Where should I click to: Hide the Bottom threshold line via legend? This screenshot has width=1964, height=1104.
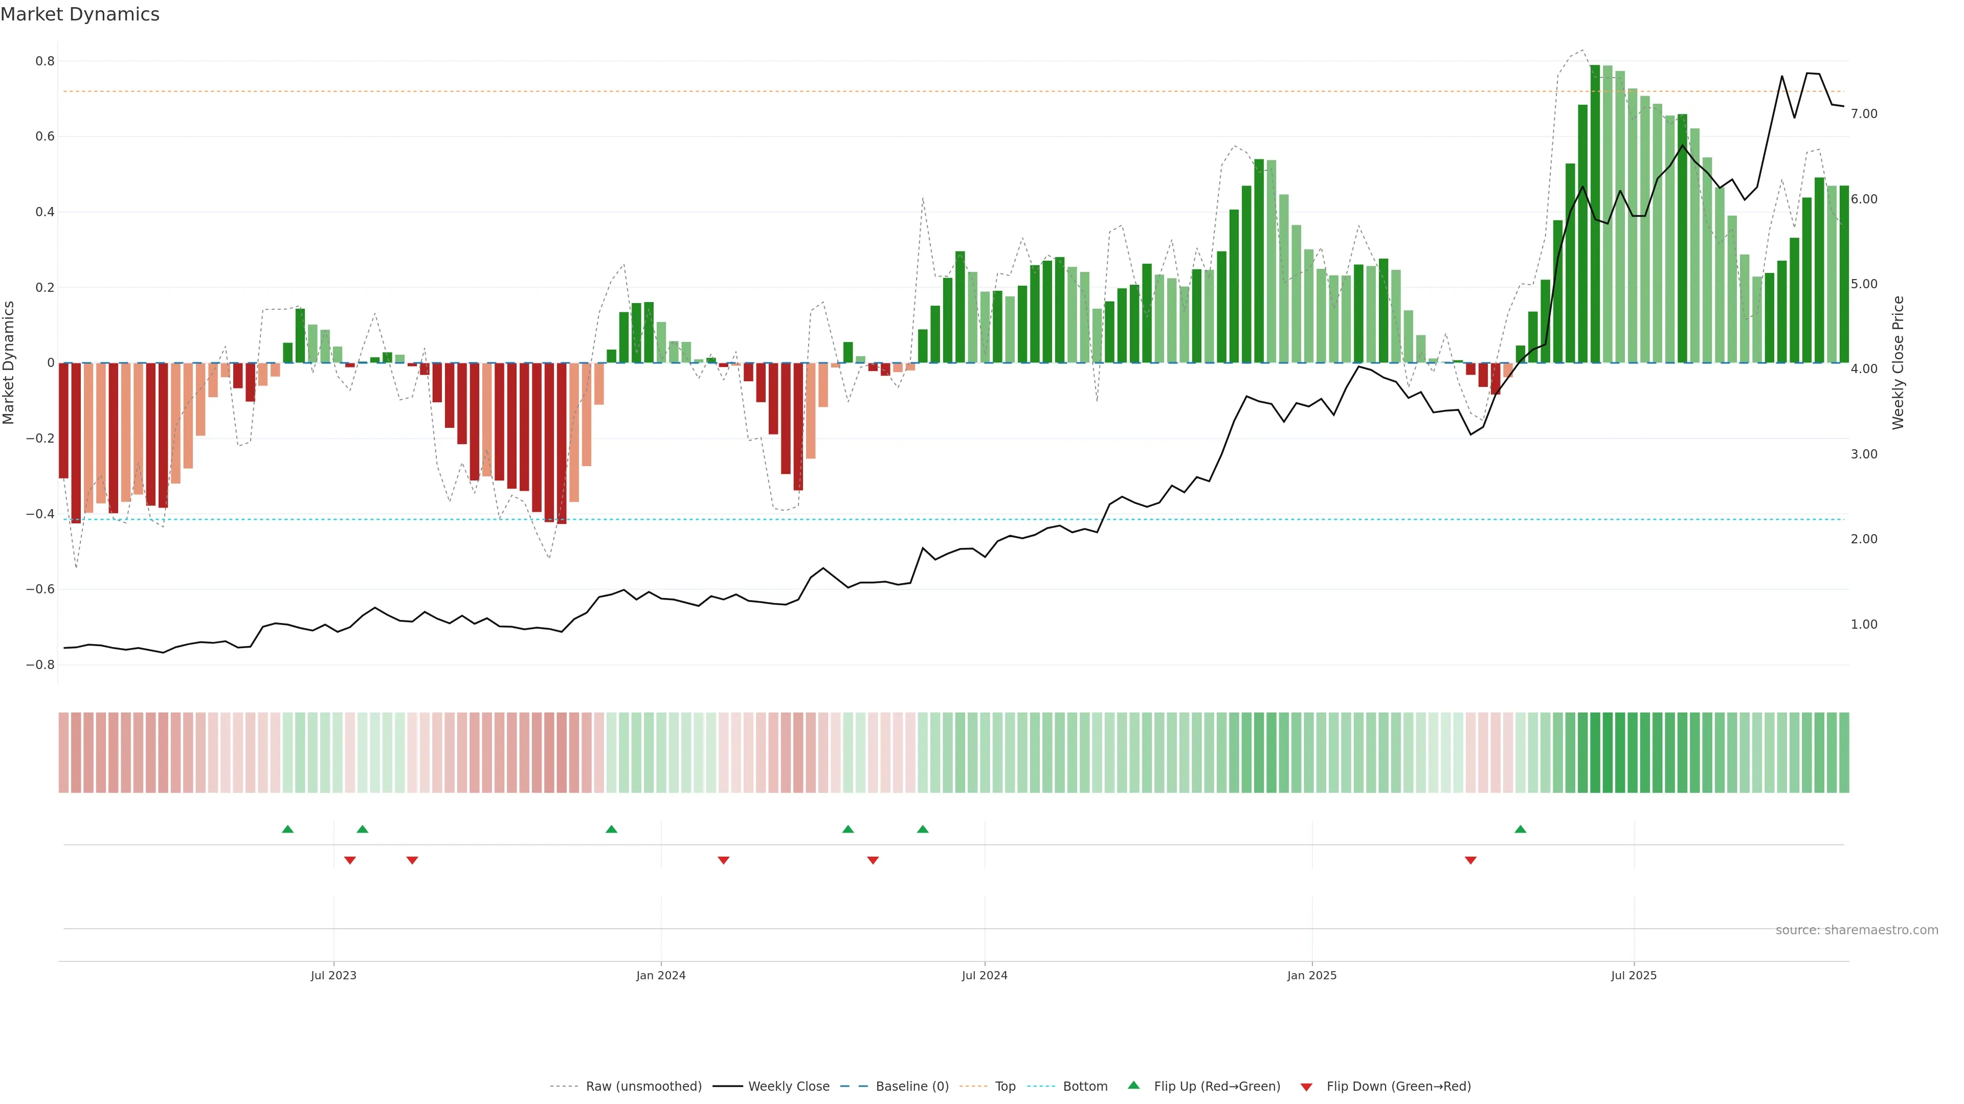1085,1087
